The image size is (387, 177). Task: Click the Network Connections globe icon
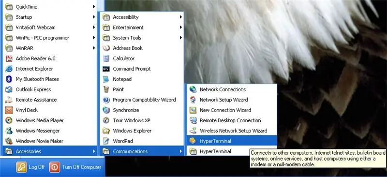pyautogui.click(x=193, y=89)
